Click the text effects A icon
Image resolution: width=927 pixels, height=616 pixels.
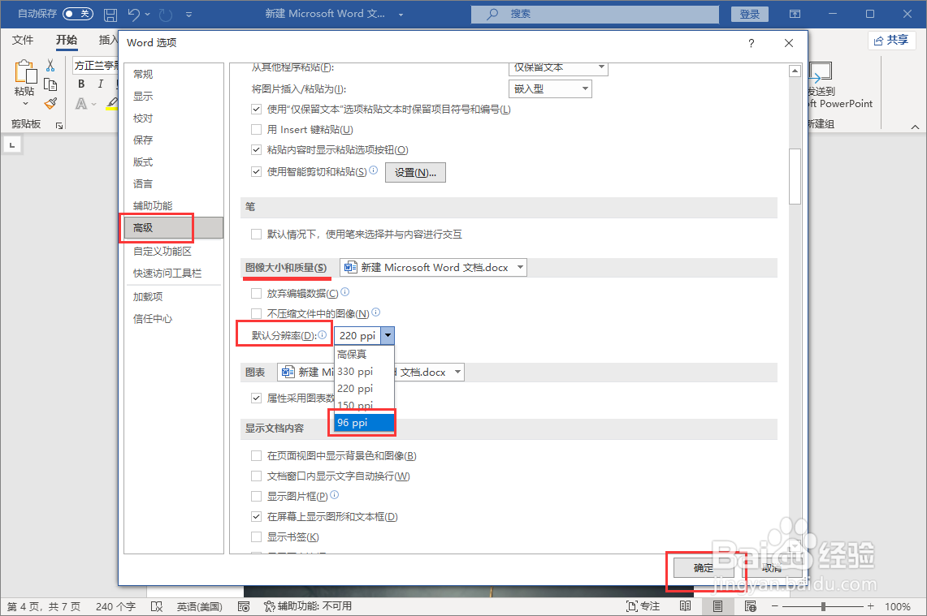[x=81, y=104]
